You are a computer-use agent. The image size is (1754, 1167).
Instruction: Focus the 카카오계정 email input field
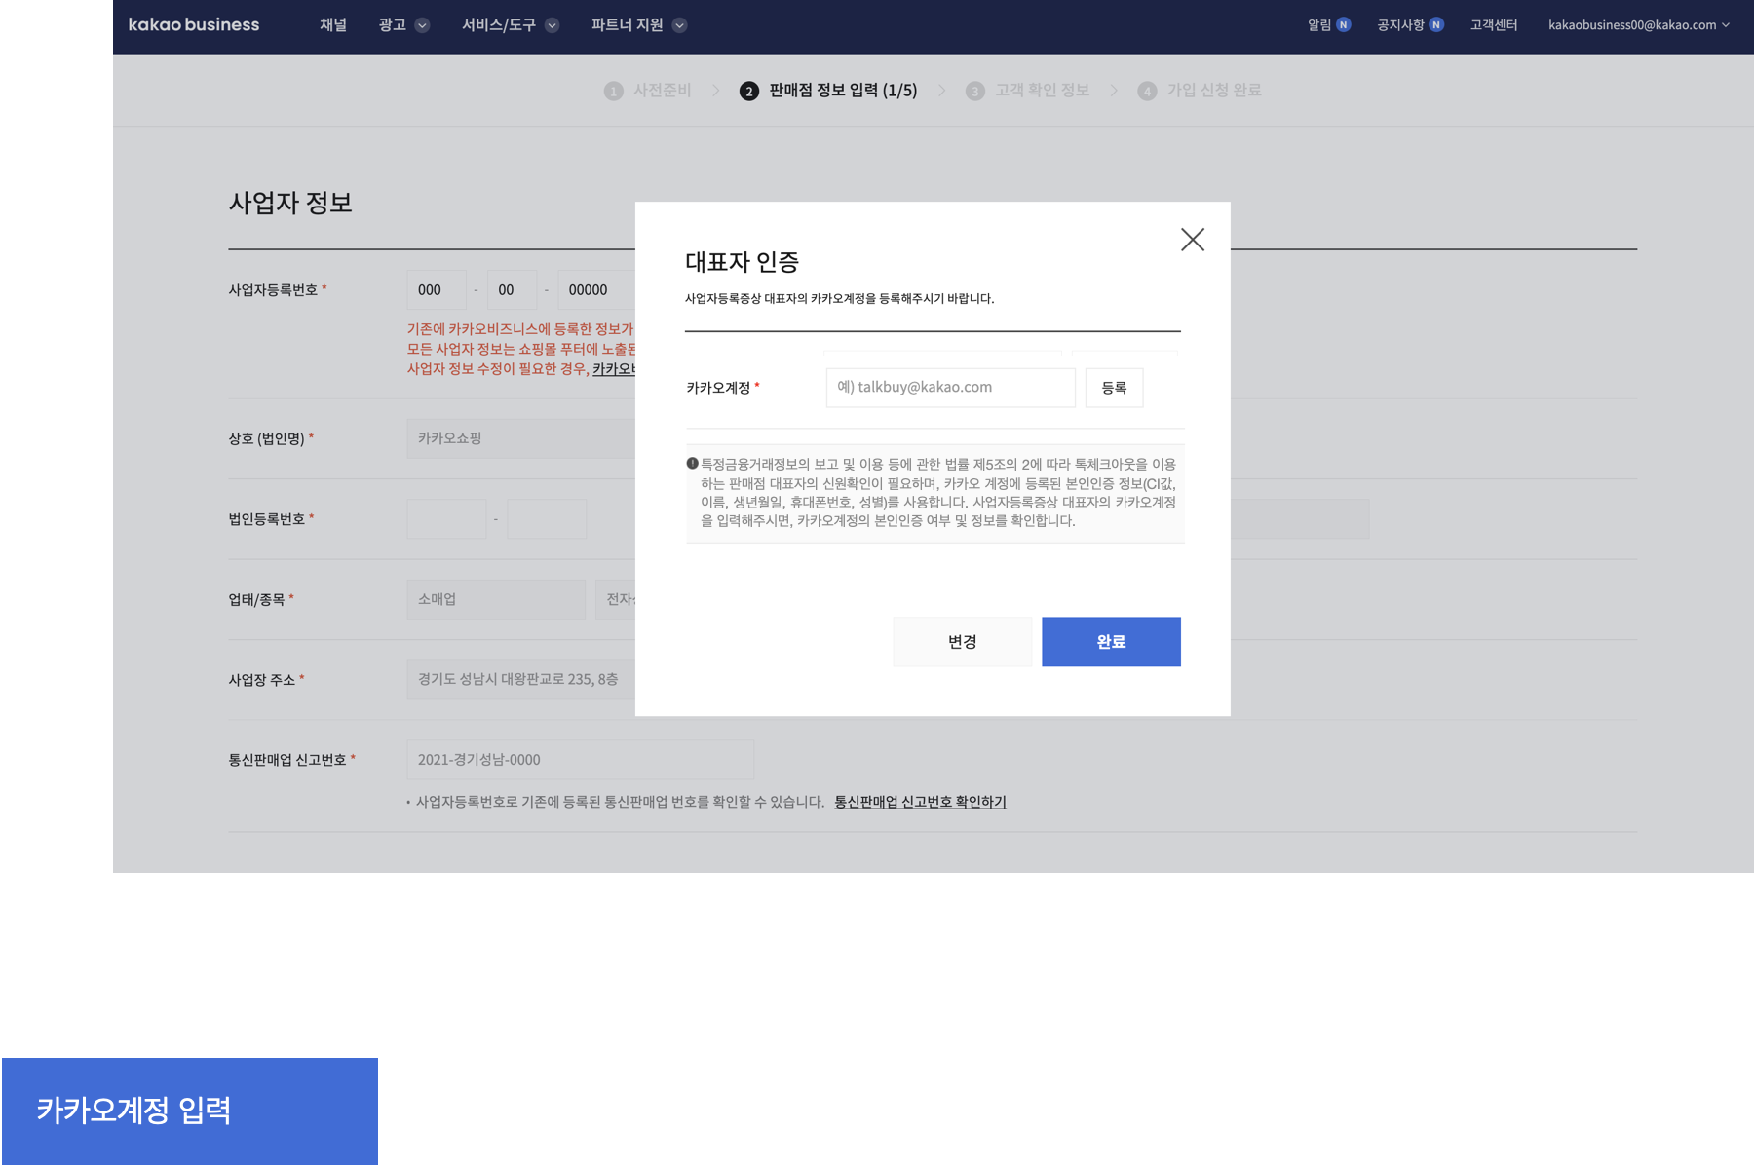950,388
